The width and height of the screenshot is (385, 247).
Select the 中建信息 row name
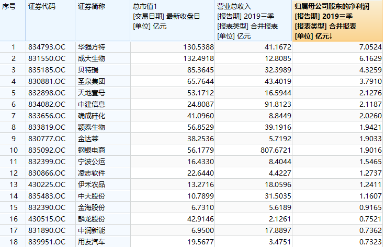[92, 104]
